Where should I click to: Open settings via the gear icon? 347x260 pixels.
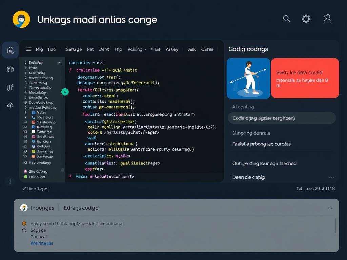click(x=306, y=19)
